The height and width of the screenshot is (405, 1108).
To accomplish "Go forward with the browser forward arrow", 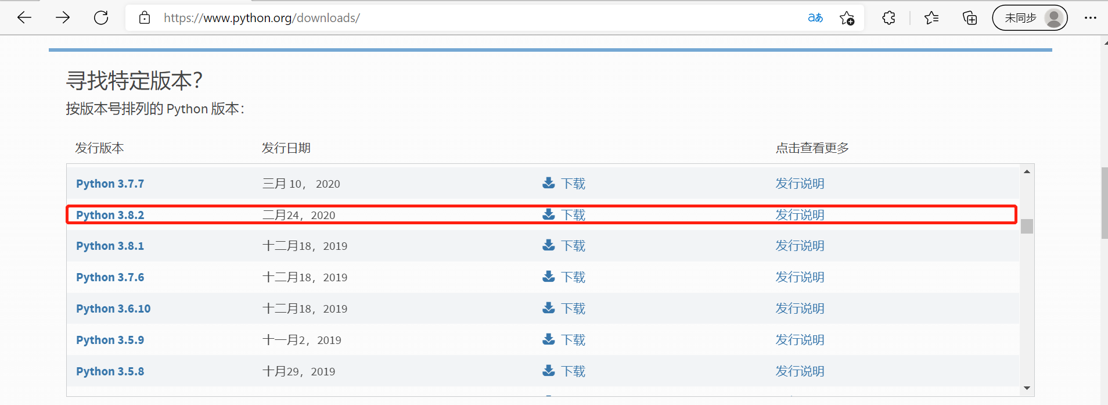I will (x=63, y=17).
